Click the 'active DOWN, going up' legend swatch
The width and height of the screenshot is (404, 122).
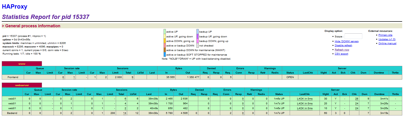tap(165, 41)
